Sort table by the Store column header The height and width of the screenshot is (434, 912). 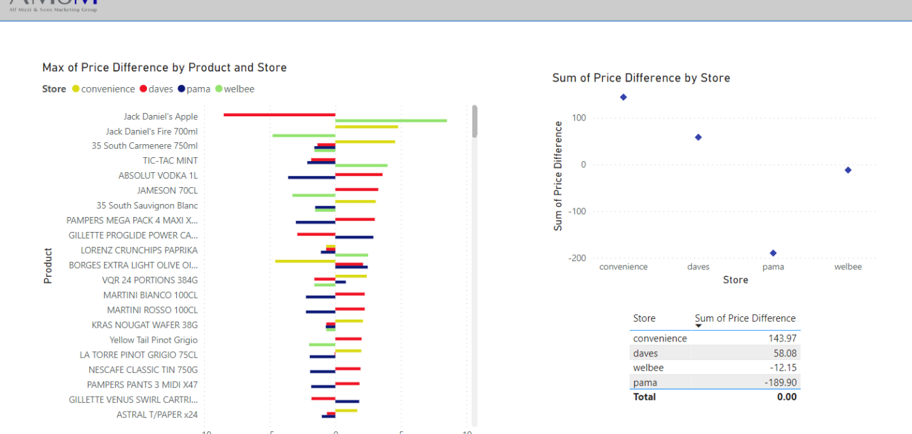point(645,318)
